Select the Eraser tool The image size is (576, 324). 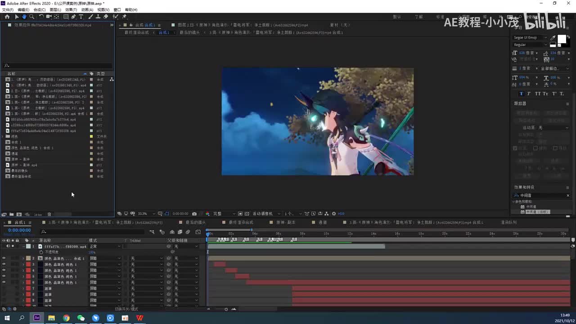105,17
